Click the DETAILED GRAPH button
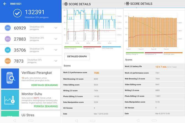185x123 pixels. 77,57
